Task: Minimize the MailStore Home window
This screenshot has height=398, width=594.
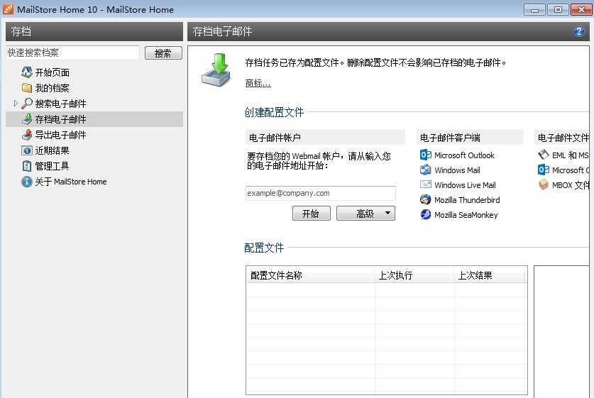Action: tap(534, 9)
